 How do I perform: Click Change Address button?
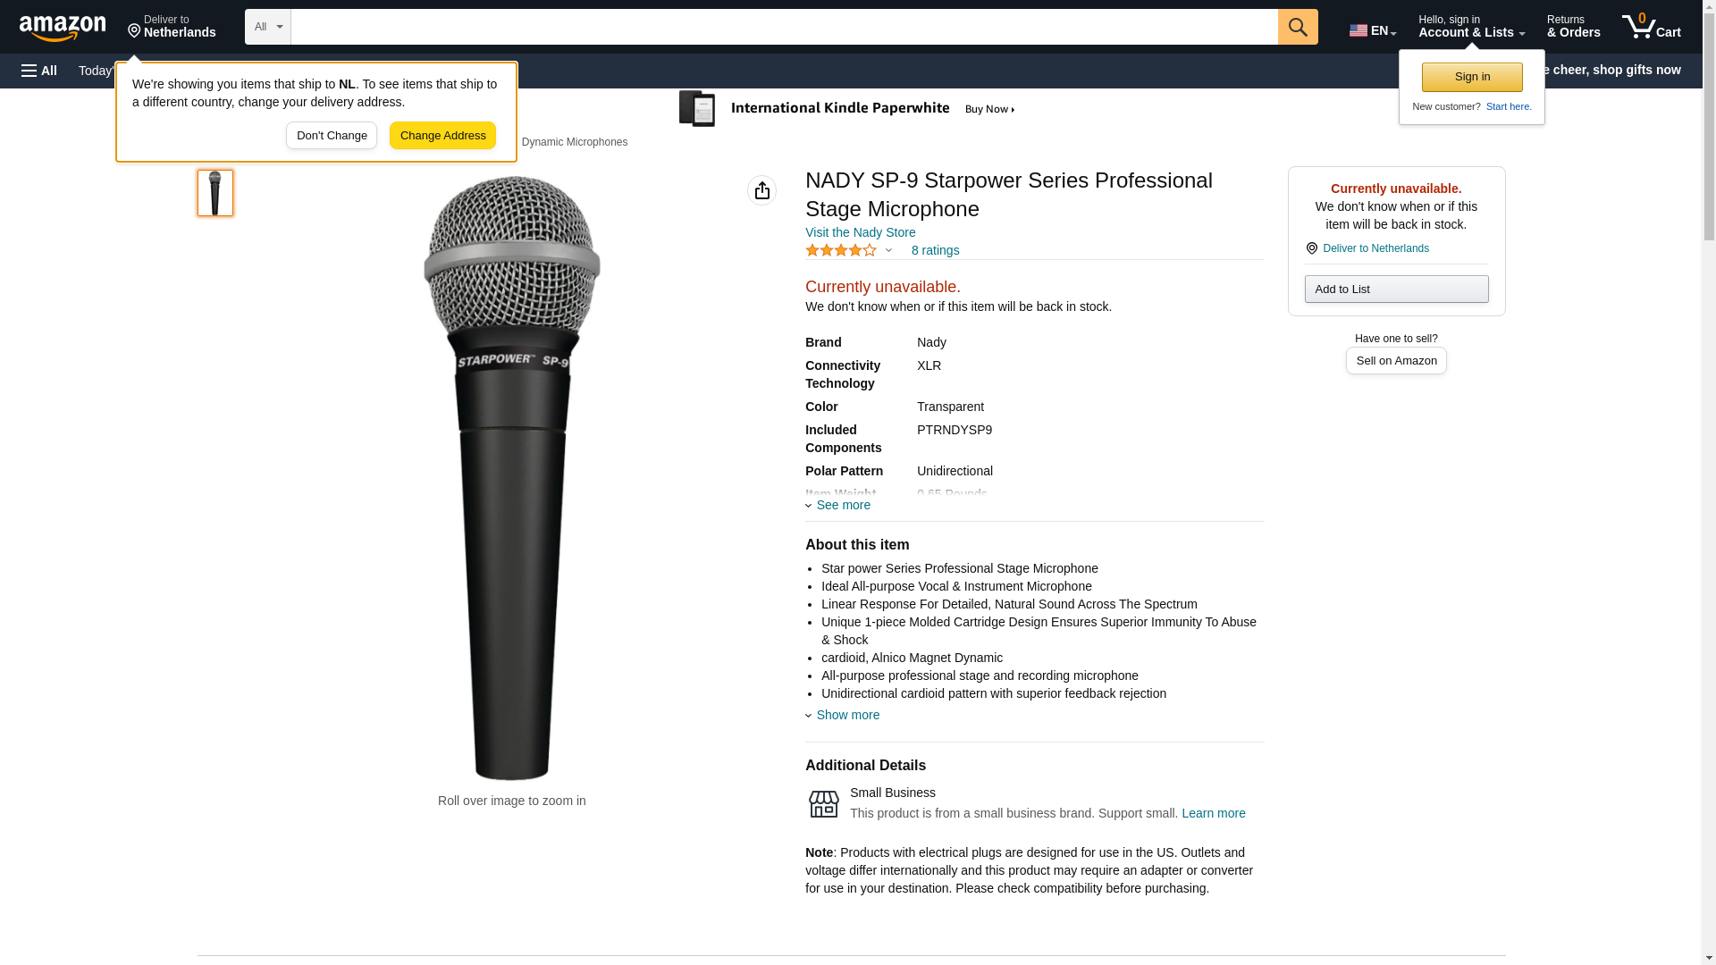click(442, 136)
